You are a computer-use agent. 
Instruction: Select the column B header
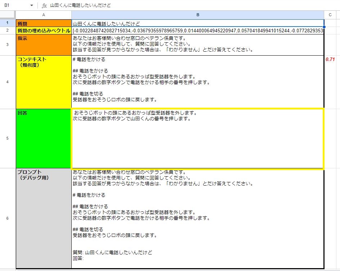point(198,14)
